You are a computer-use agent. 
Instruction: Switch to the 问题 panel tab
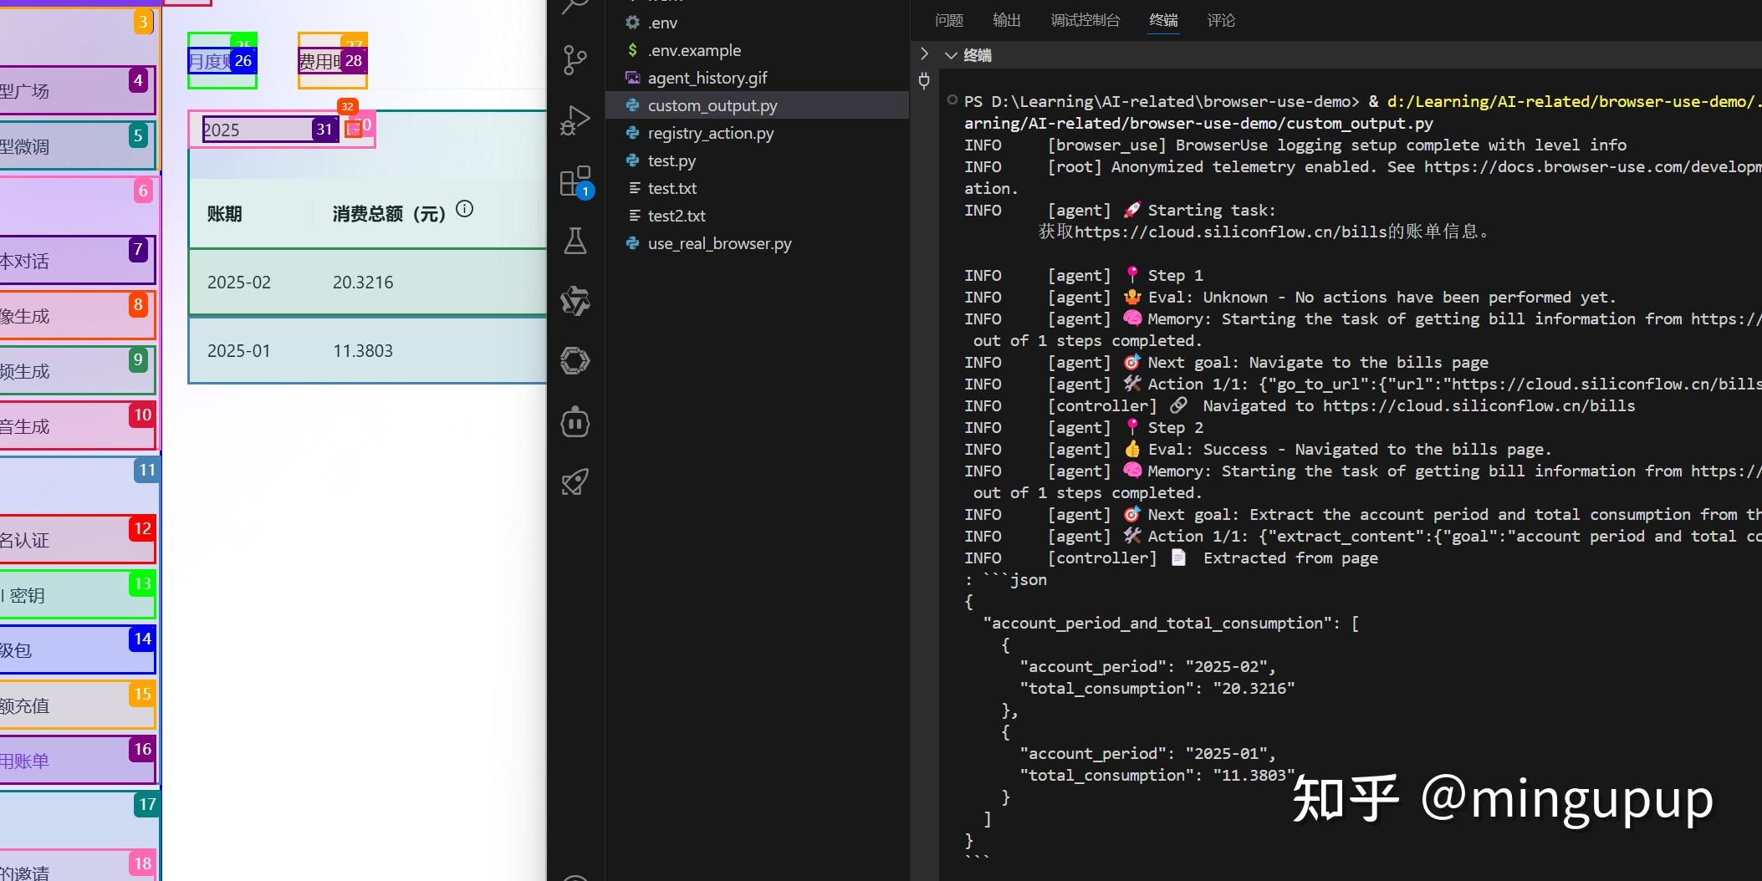pyautogui.click(x=949, y=20)
